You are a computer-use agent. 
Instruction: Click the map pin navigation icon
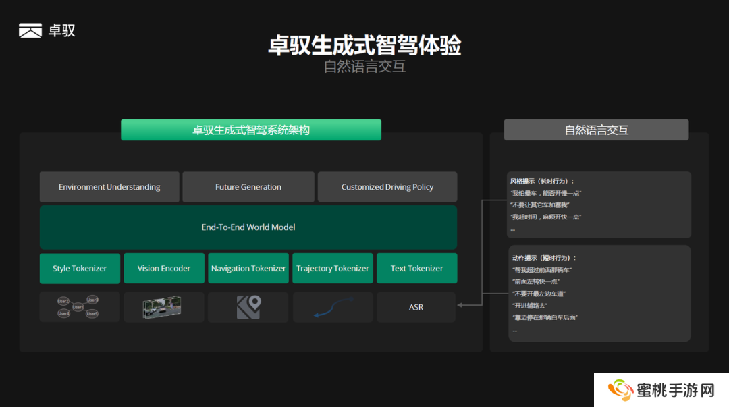pos(248,307)
